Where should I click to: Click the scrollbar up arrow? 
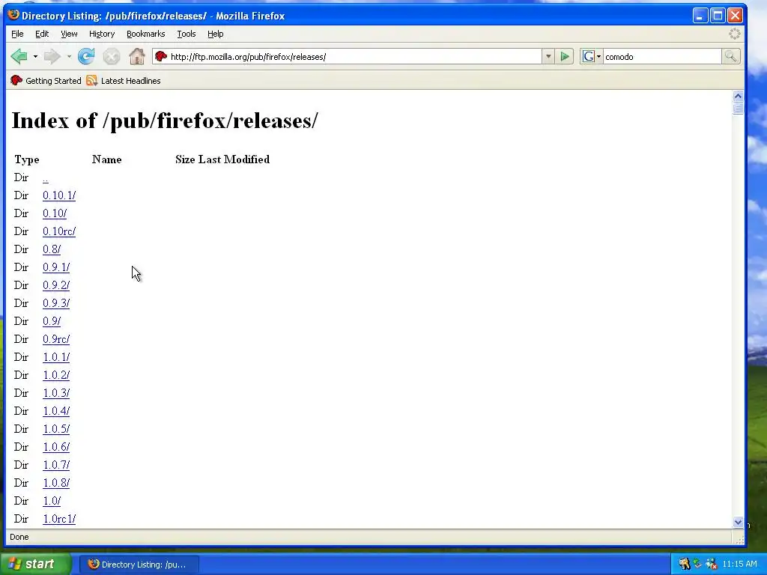click(738, 96)
